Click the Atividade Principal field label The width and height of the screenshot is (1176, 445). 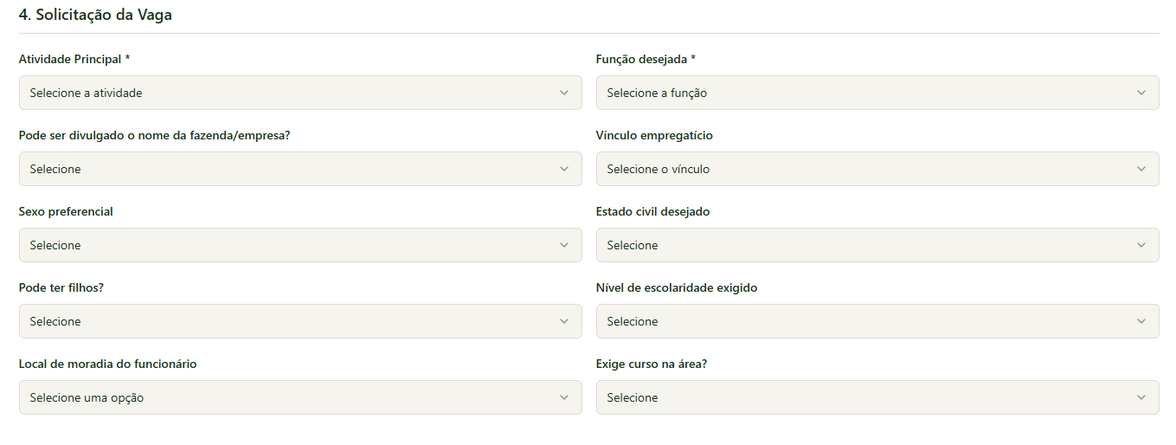[x=74, y=60]
